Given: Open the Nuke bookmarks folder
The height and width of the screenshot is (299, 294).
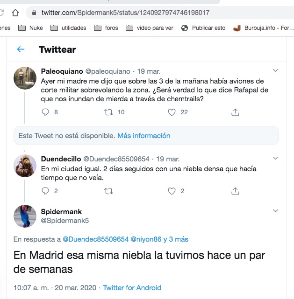Looking at the screenshot, I should [30, 28].
